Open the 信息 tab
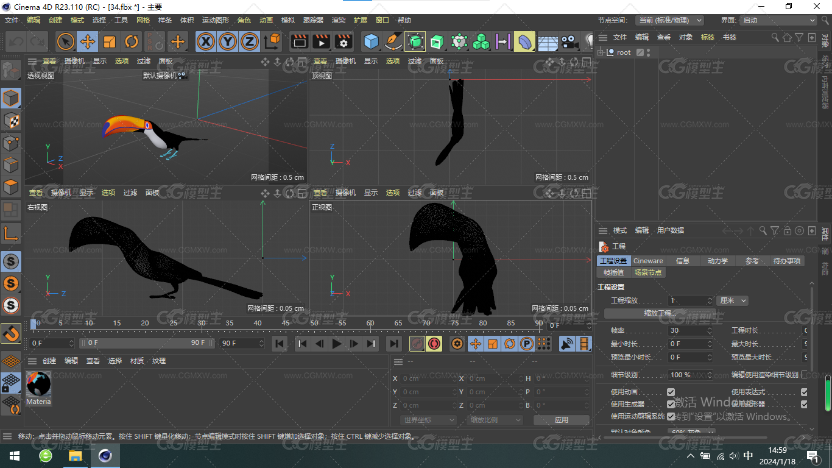Viewport: 832px width, 468px height. point(683,261)
